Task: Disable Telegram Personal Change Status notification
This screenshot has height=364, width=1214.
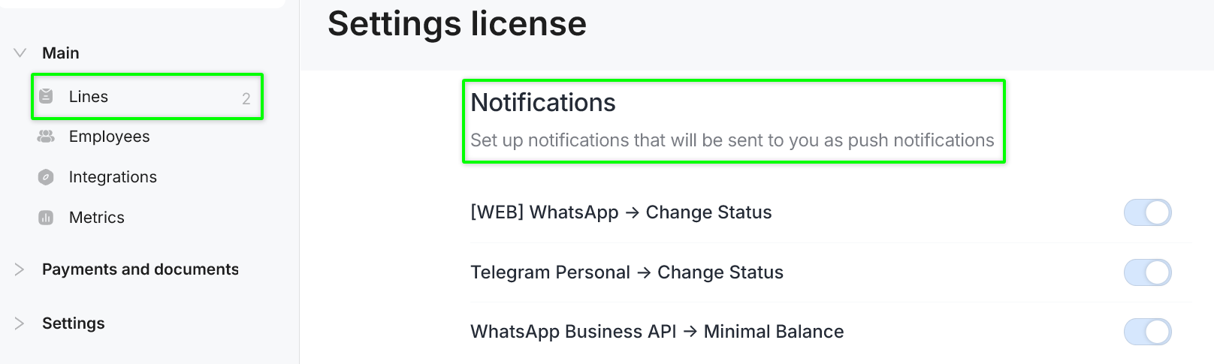Action: (1147, 272)
